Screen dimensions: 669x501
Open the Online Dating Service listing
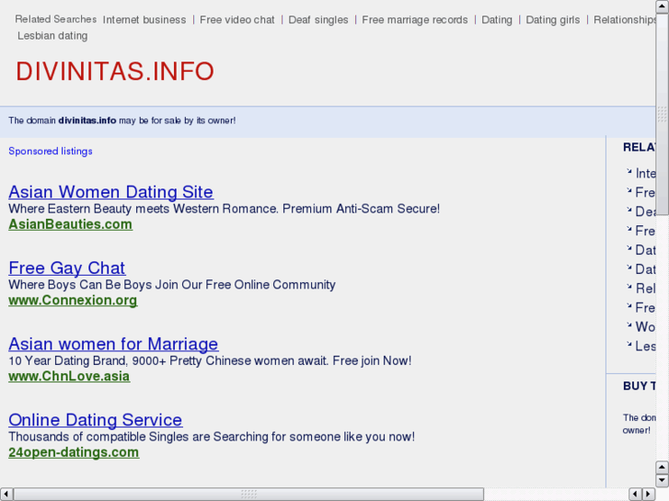point(96,420)
